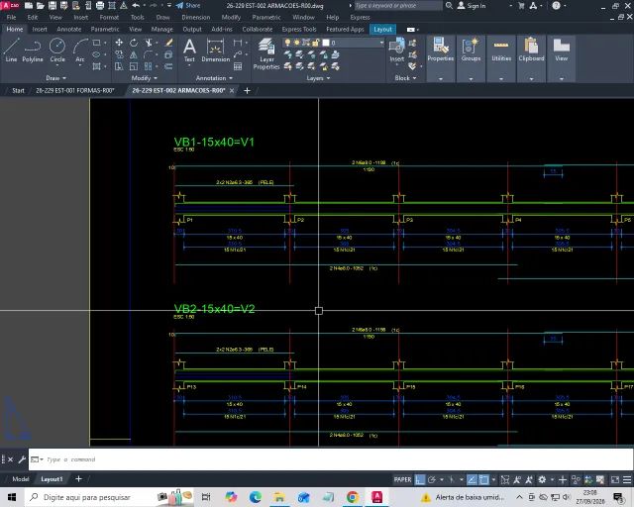
Task: Click the Clipboard panel button
Action: (531, 51)
